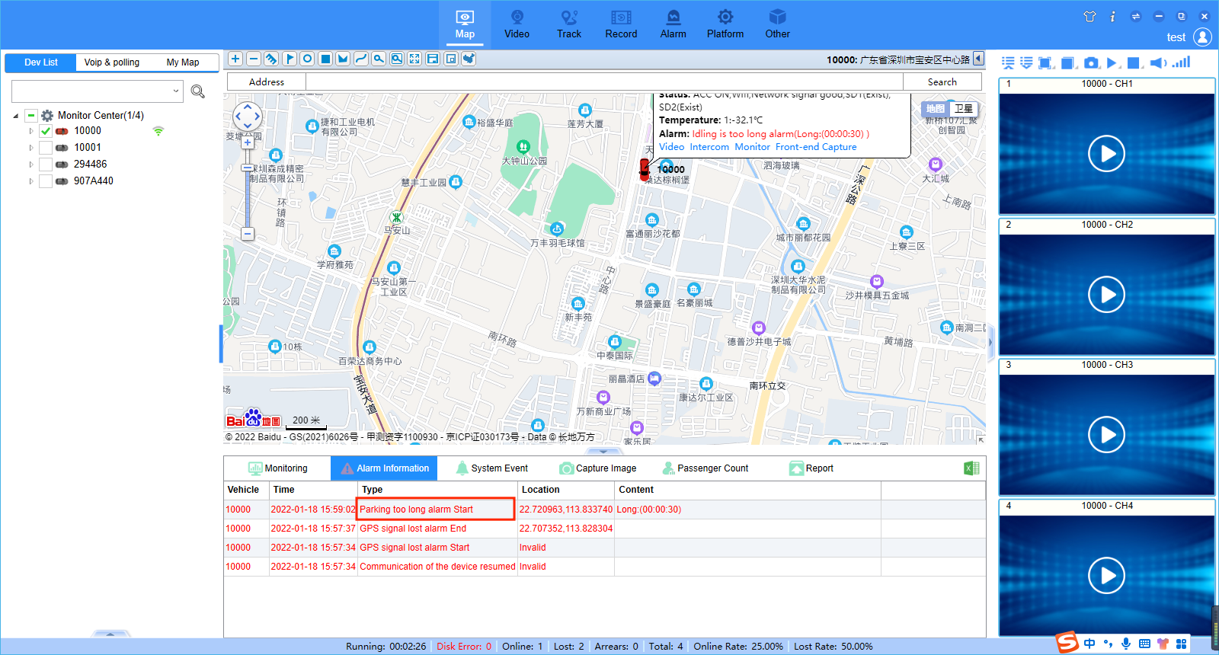Expand the vehicle 907A440 tree node

[x=31, y=181]
